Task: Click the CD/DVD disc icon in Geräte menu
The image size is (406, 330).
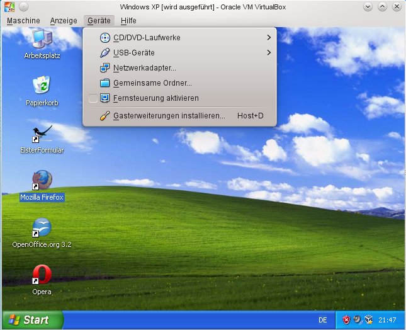Action: tap(105, 38)
